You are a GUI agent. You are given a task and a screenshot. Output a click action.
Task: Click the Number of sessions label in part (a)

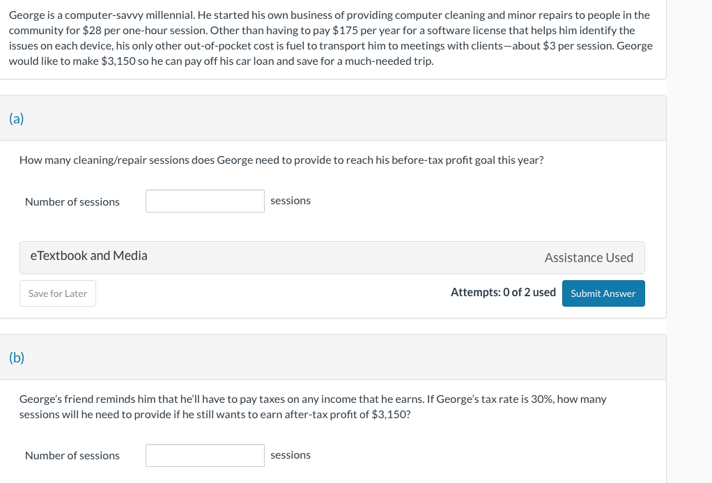pos(72,202)
